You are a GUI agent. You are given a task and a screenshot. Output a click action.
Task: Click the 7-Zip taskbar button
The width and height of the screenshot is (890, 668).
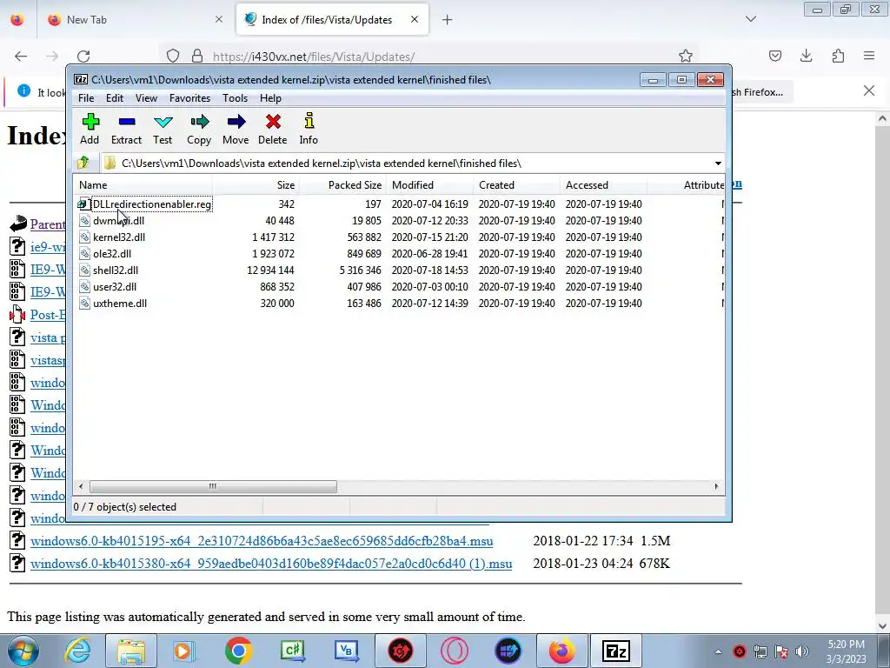pos(616,651)
